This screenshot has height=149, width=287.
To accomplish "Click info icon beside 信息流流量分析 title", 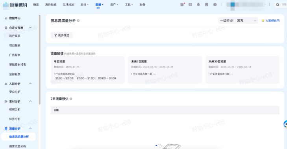I will coord(78,21).
